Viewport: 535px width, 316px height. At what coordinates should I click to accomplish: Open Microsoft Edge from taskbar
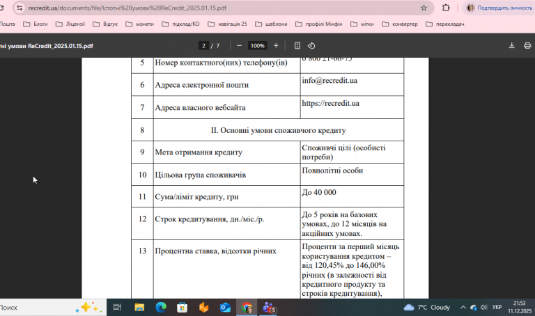click(x=161, y=308)
